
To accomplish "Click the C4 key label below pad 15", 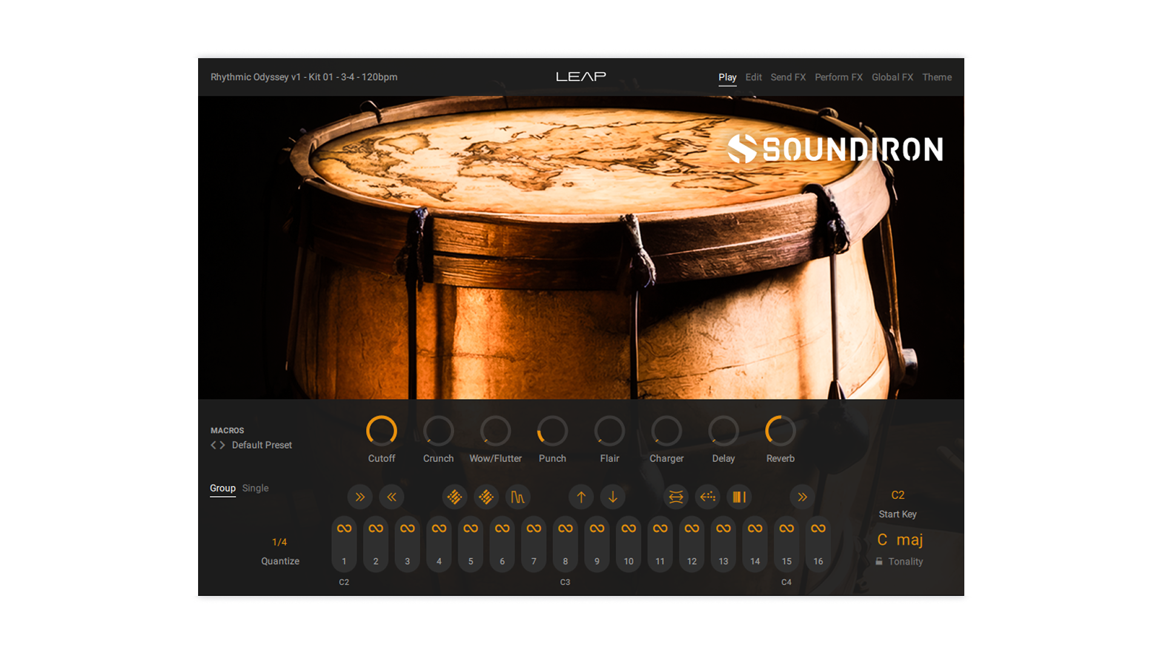I will [x=786, y=582].
